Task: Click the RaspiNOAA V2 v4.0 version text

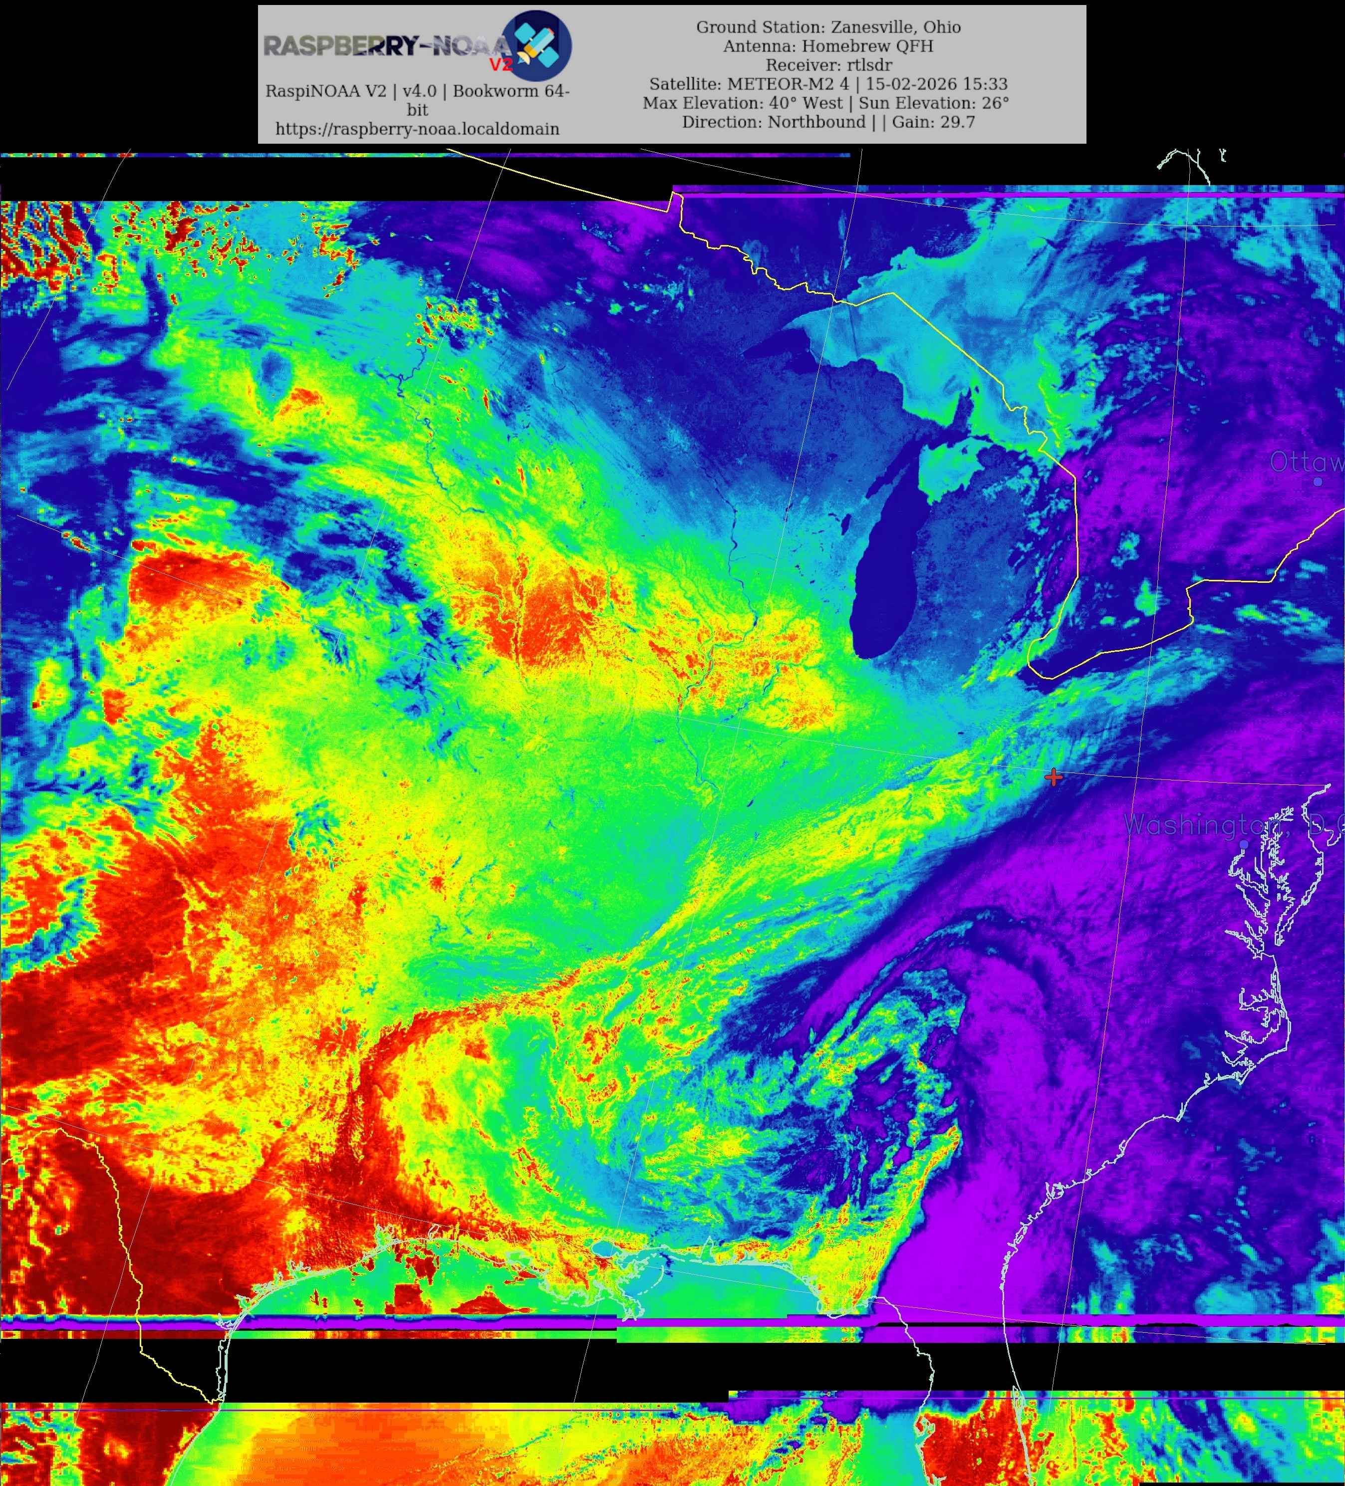Action: click(x=417, y=91)
